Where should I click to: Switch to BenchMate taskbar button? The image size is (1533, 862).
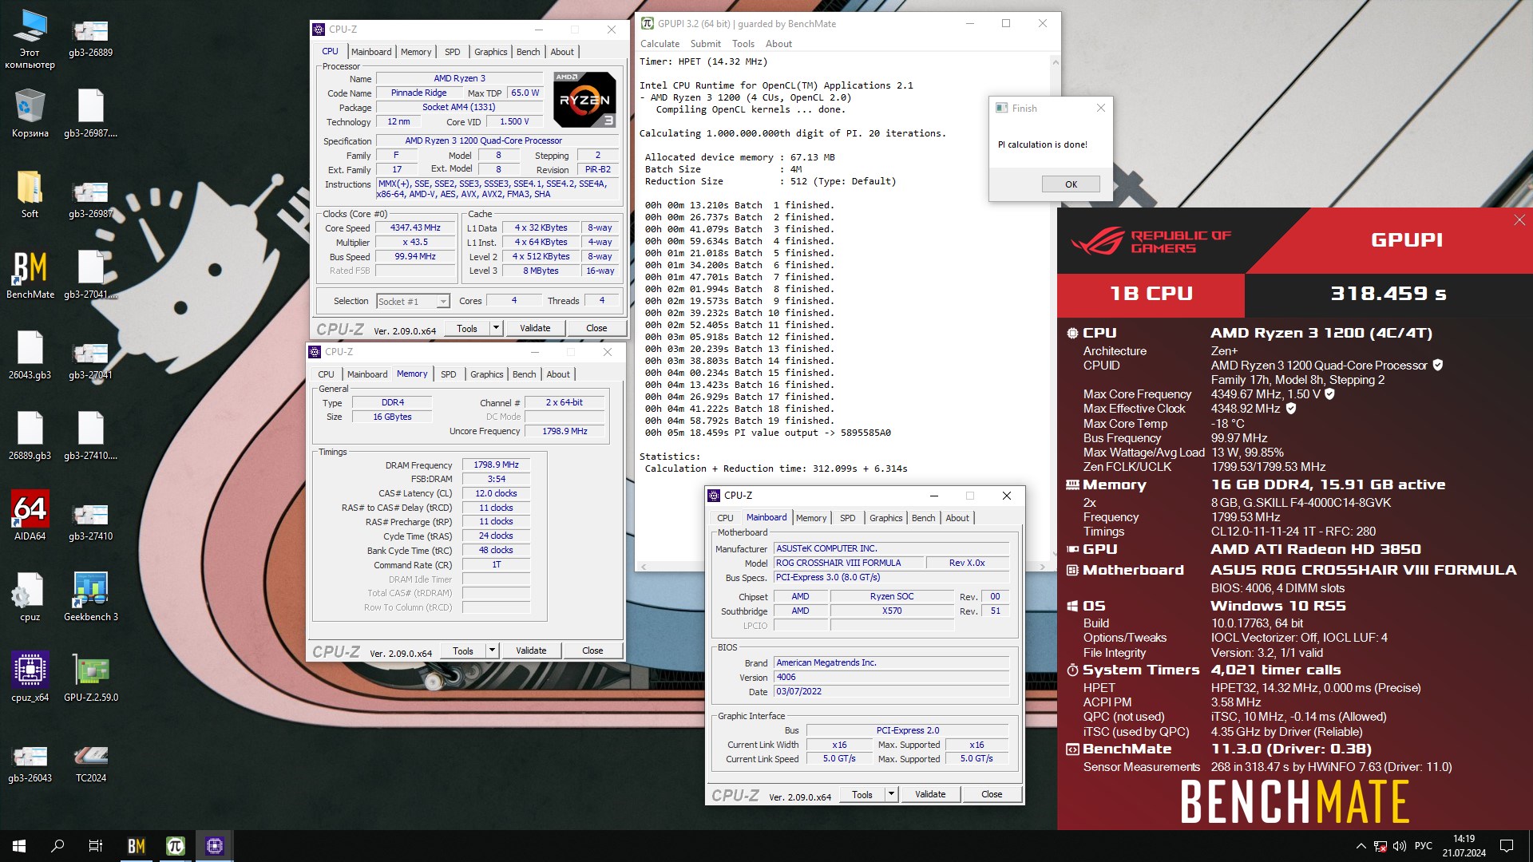(137, 846)
